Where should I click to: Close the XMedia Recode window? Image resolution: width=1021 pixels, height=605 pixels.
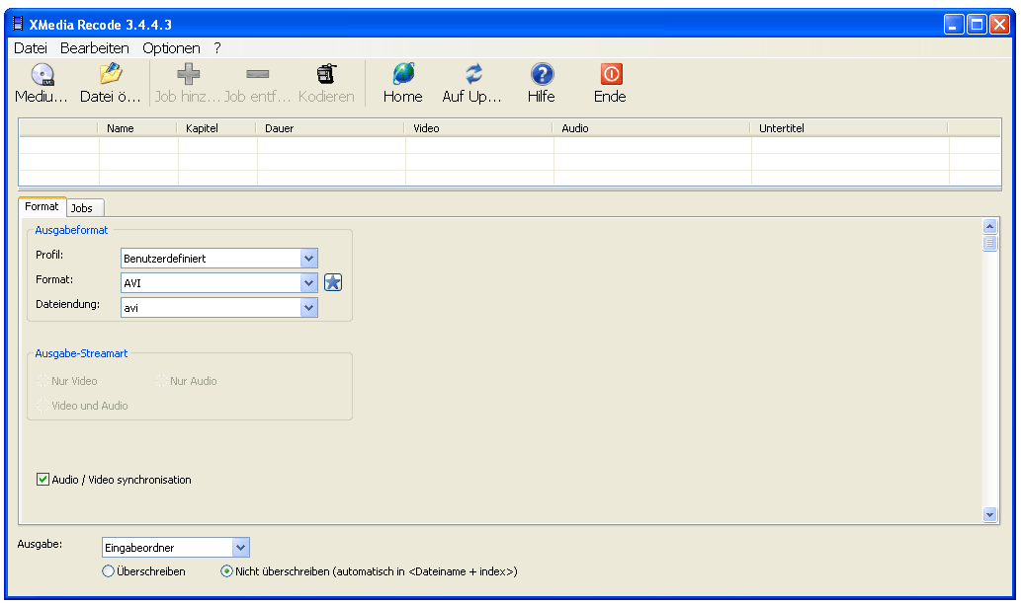[x=999, y=24]
